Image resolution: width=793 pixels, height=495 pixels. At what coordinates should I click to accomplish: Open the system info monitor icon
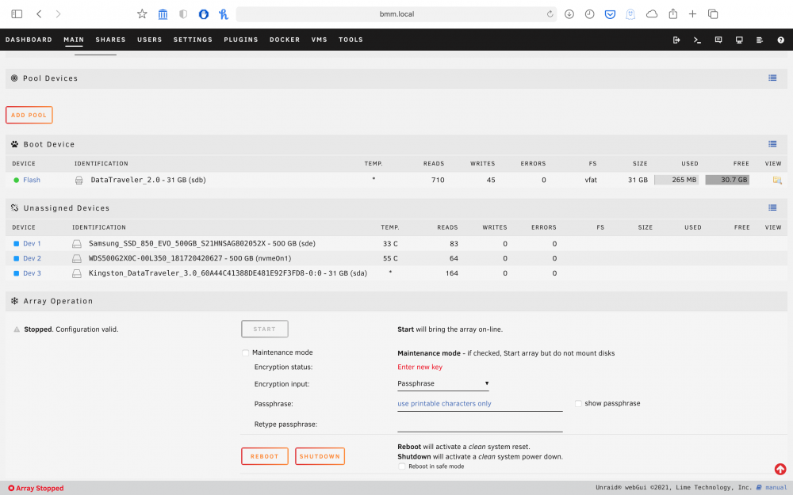739,40
